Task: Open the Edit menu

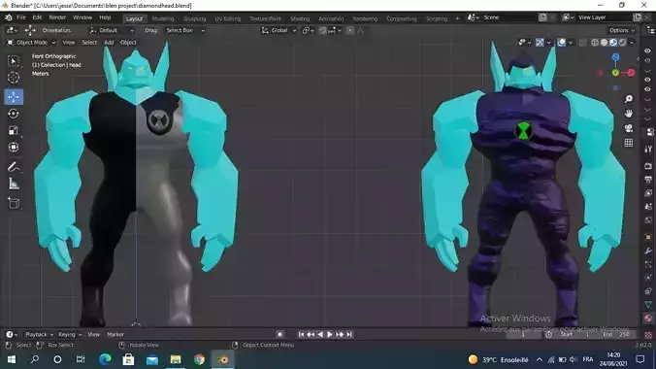Action: coord(37,17)
